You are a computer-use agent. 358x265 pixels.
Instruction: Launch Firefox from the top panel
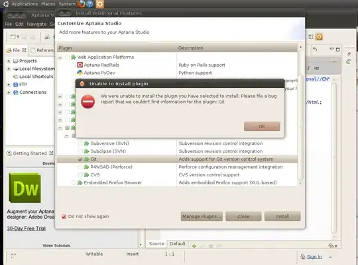click(x=82, y=4)
